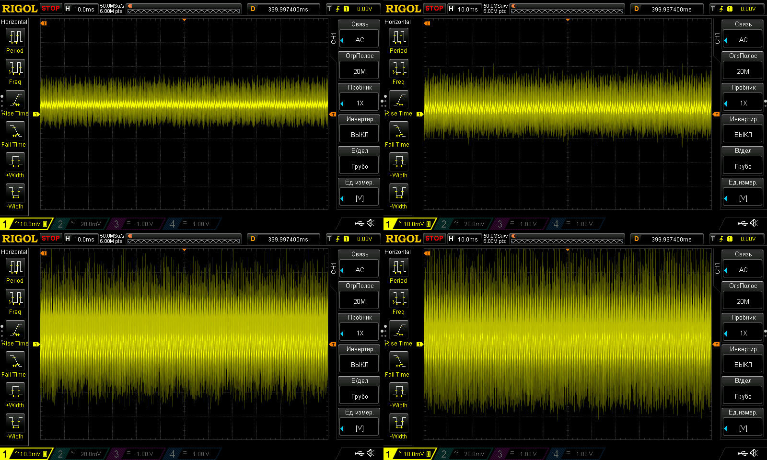Click the Freq measurement icon in top-right scope
The image size is (767, 460).
point(399,69)
